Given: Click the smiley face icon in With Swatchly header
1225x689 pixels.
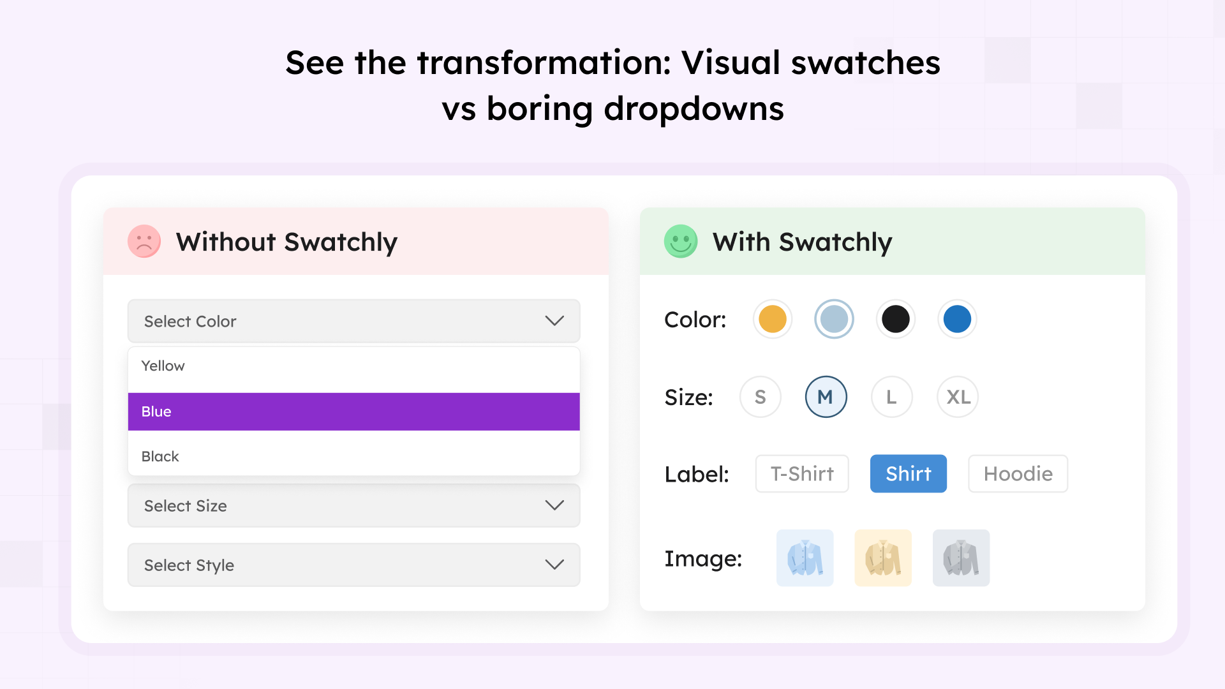Looking at the screenshot, I should click(x=680, y=242).
